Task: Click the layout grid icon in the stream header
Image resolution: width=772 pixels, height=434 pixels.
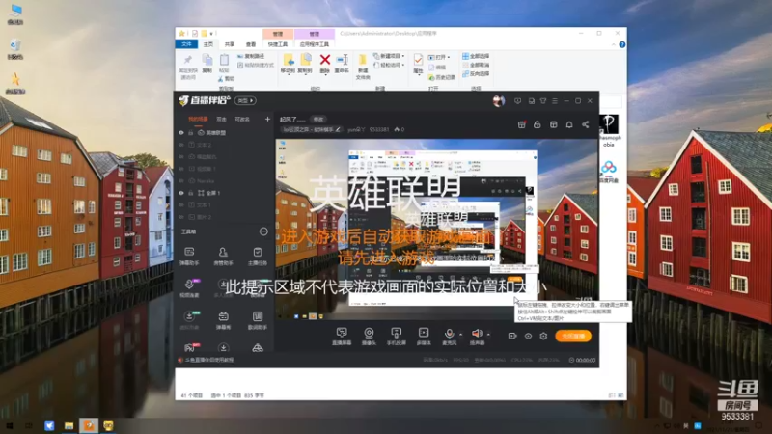Action: (553, 125)
